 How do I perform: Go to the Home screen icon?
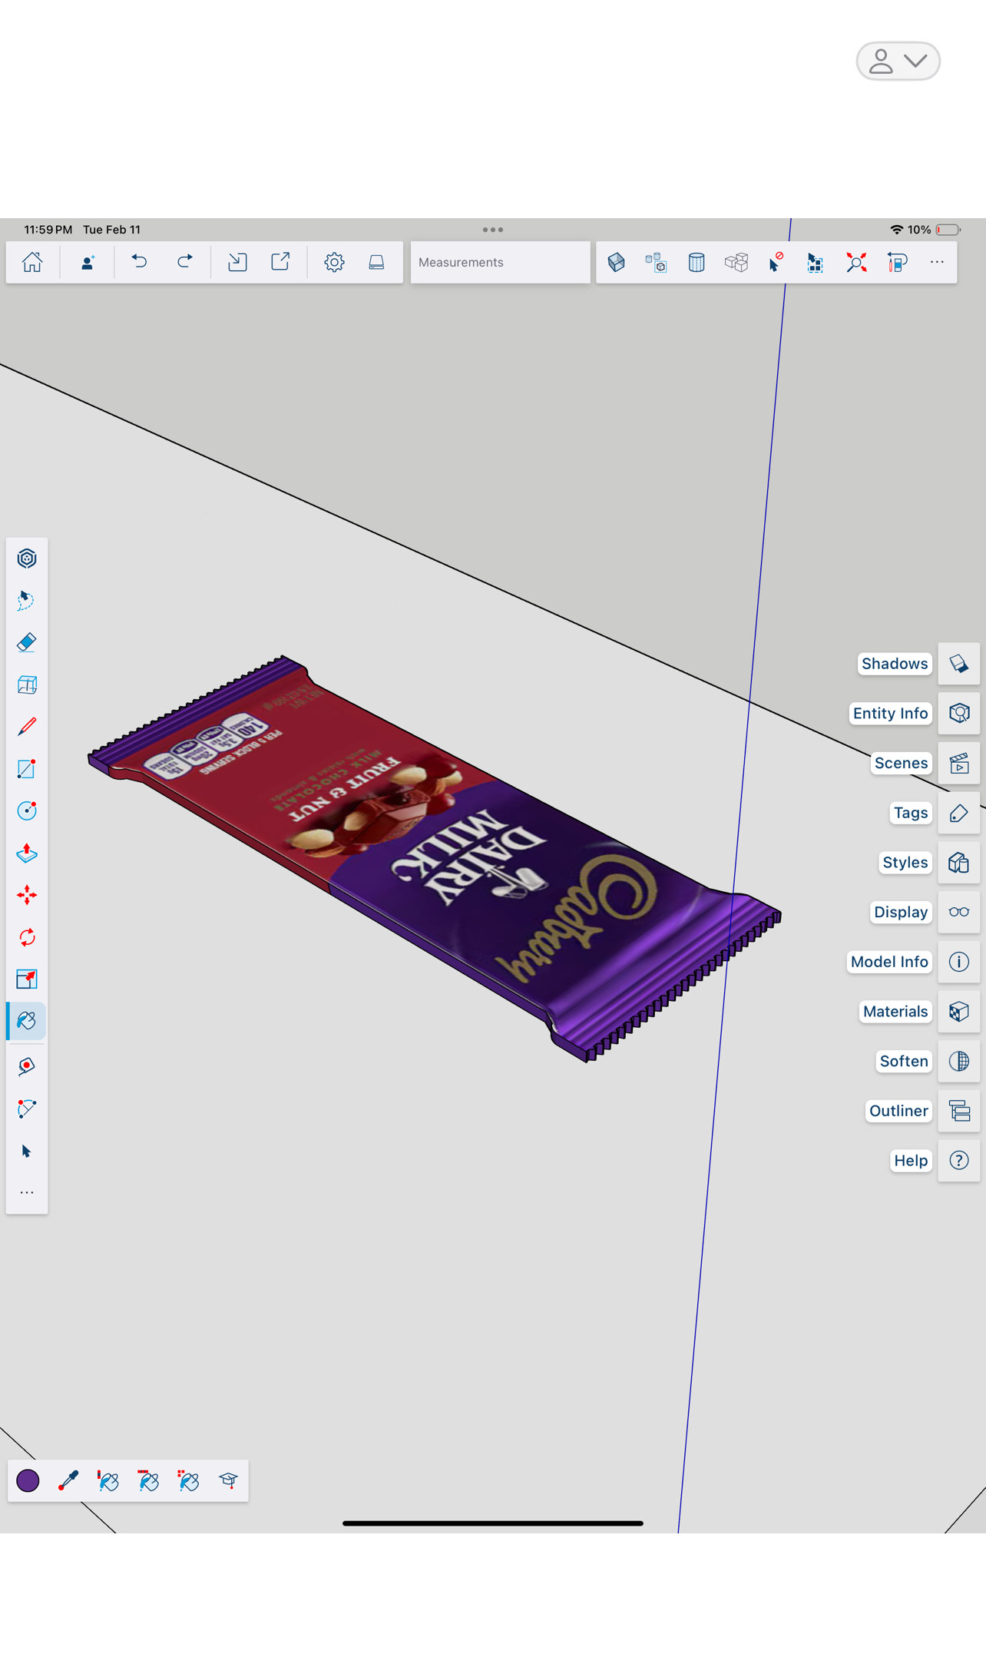click(x=32, y=262)
